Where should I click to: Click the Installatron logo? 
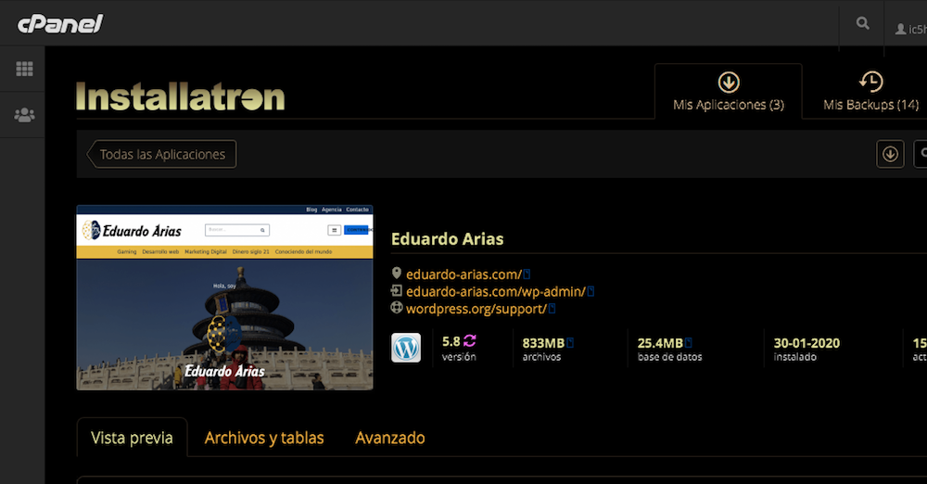pyautogui.click(x=181, y=97)
